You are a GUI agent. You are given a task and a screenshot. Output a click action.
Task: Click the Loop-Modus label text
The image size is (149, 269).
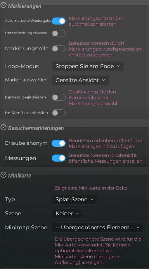pos(22,67)
